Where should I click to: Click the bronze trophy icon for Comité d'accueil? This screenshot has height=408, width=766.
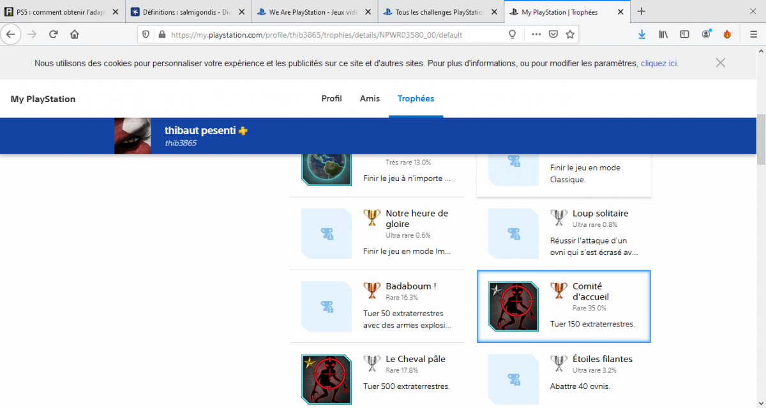pyautogui.click(x=559, y=290)
